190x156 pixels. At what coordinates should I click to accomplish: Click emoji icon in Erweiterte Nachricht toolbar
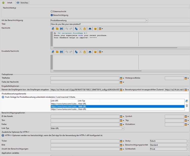pos(95,52)
